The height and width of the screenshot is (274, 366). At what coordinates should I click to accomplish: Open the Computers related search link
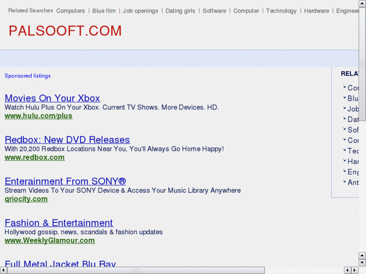pyautogui.click(x=70, y=11)
